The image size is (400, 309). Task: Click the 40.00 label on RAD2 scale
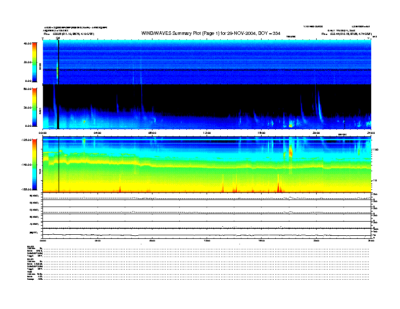pos(27,44)
